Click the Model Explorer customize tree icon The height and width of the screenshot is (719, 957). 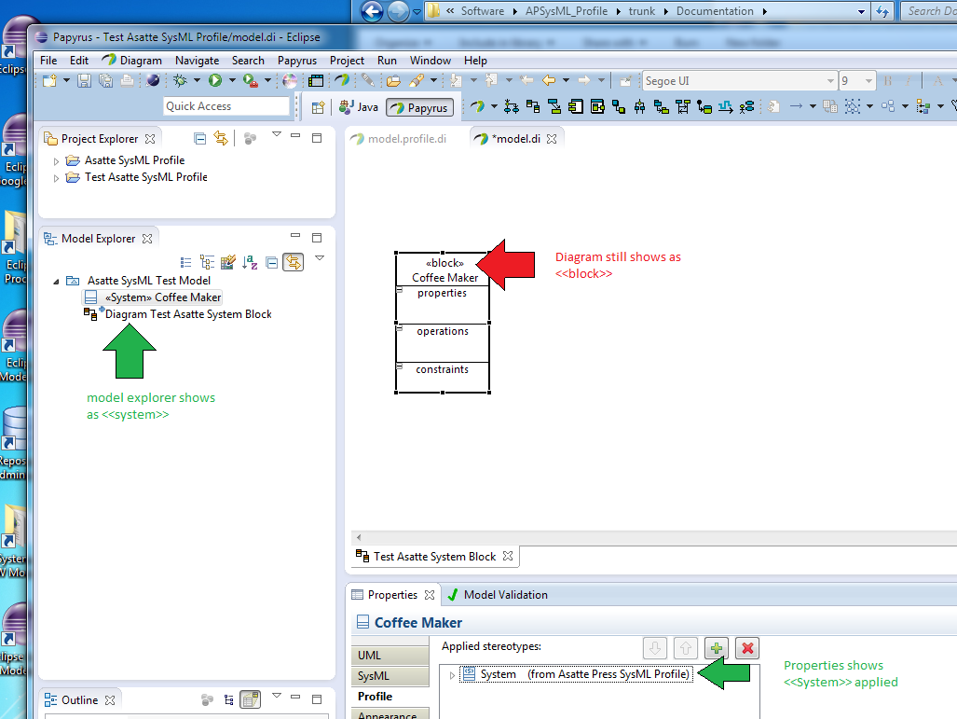click(227, 263)
